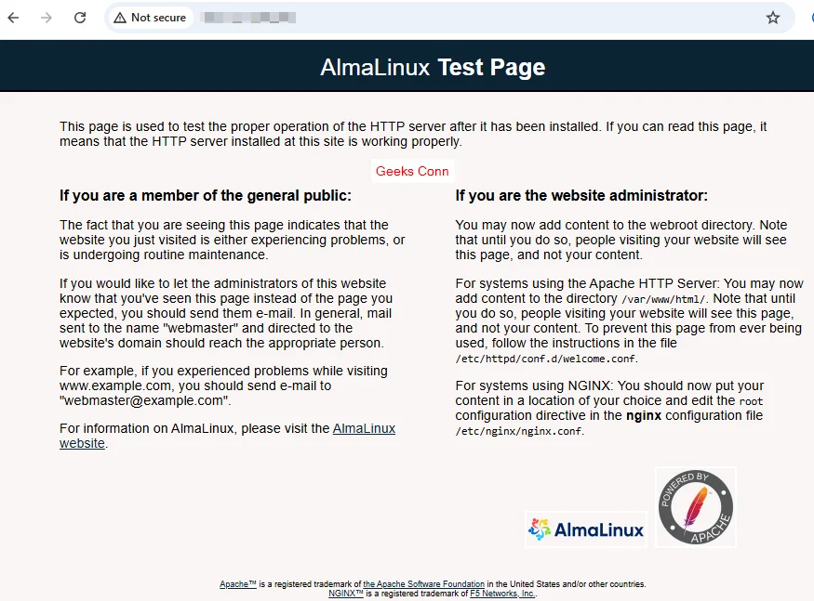
Task: Click the AlmaLinux Test Page header banner
Action: [x=432, y=67]
